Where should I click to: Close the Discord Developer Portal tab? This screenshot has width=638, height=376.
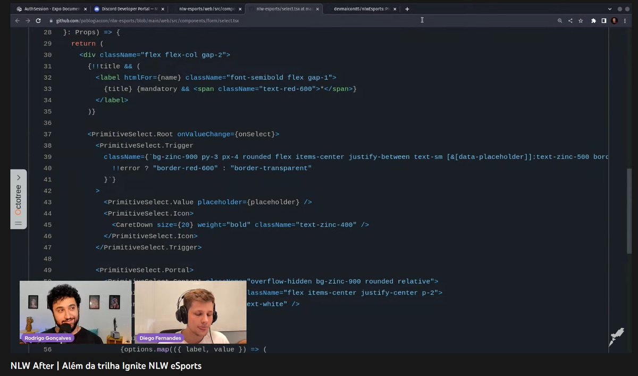pos(162,9)
